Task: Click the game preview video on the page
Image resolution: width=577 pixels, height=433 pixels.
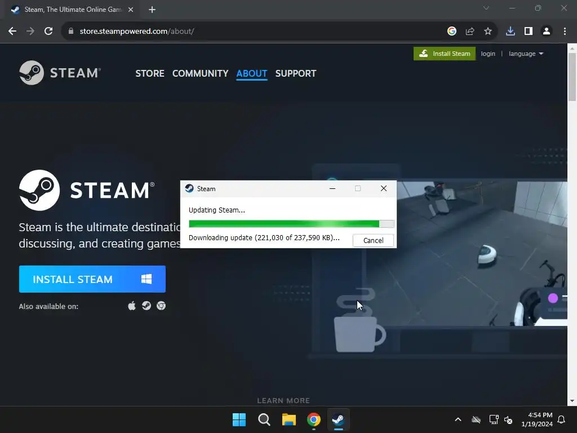Action: (x=465, y=253)
